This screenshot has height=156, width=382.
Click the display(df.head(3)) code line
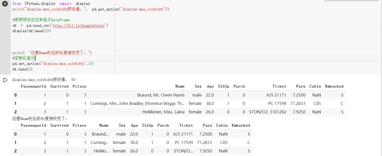click(x=32, y=31)
